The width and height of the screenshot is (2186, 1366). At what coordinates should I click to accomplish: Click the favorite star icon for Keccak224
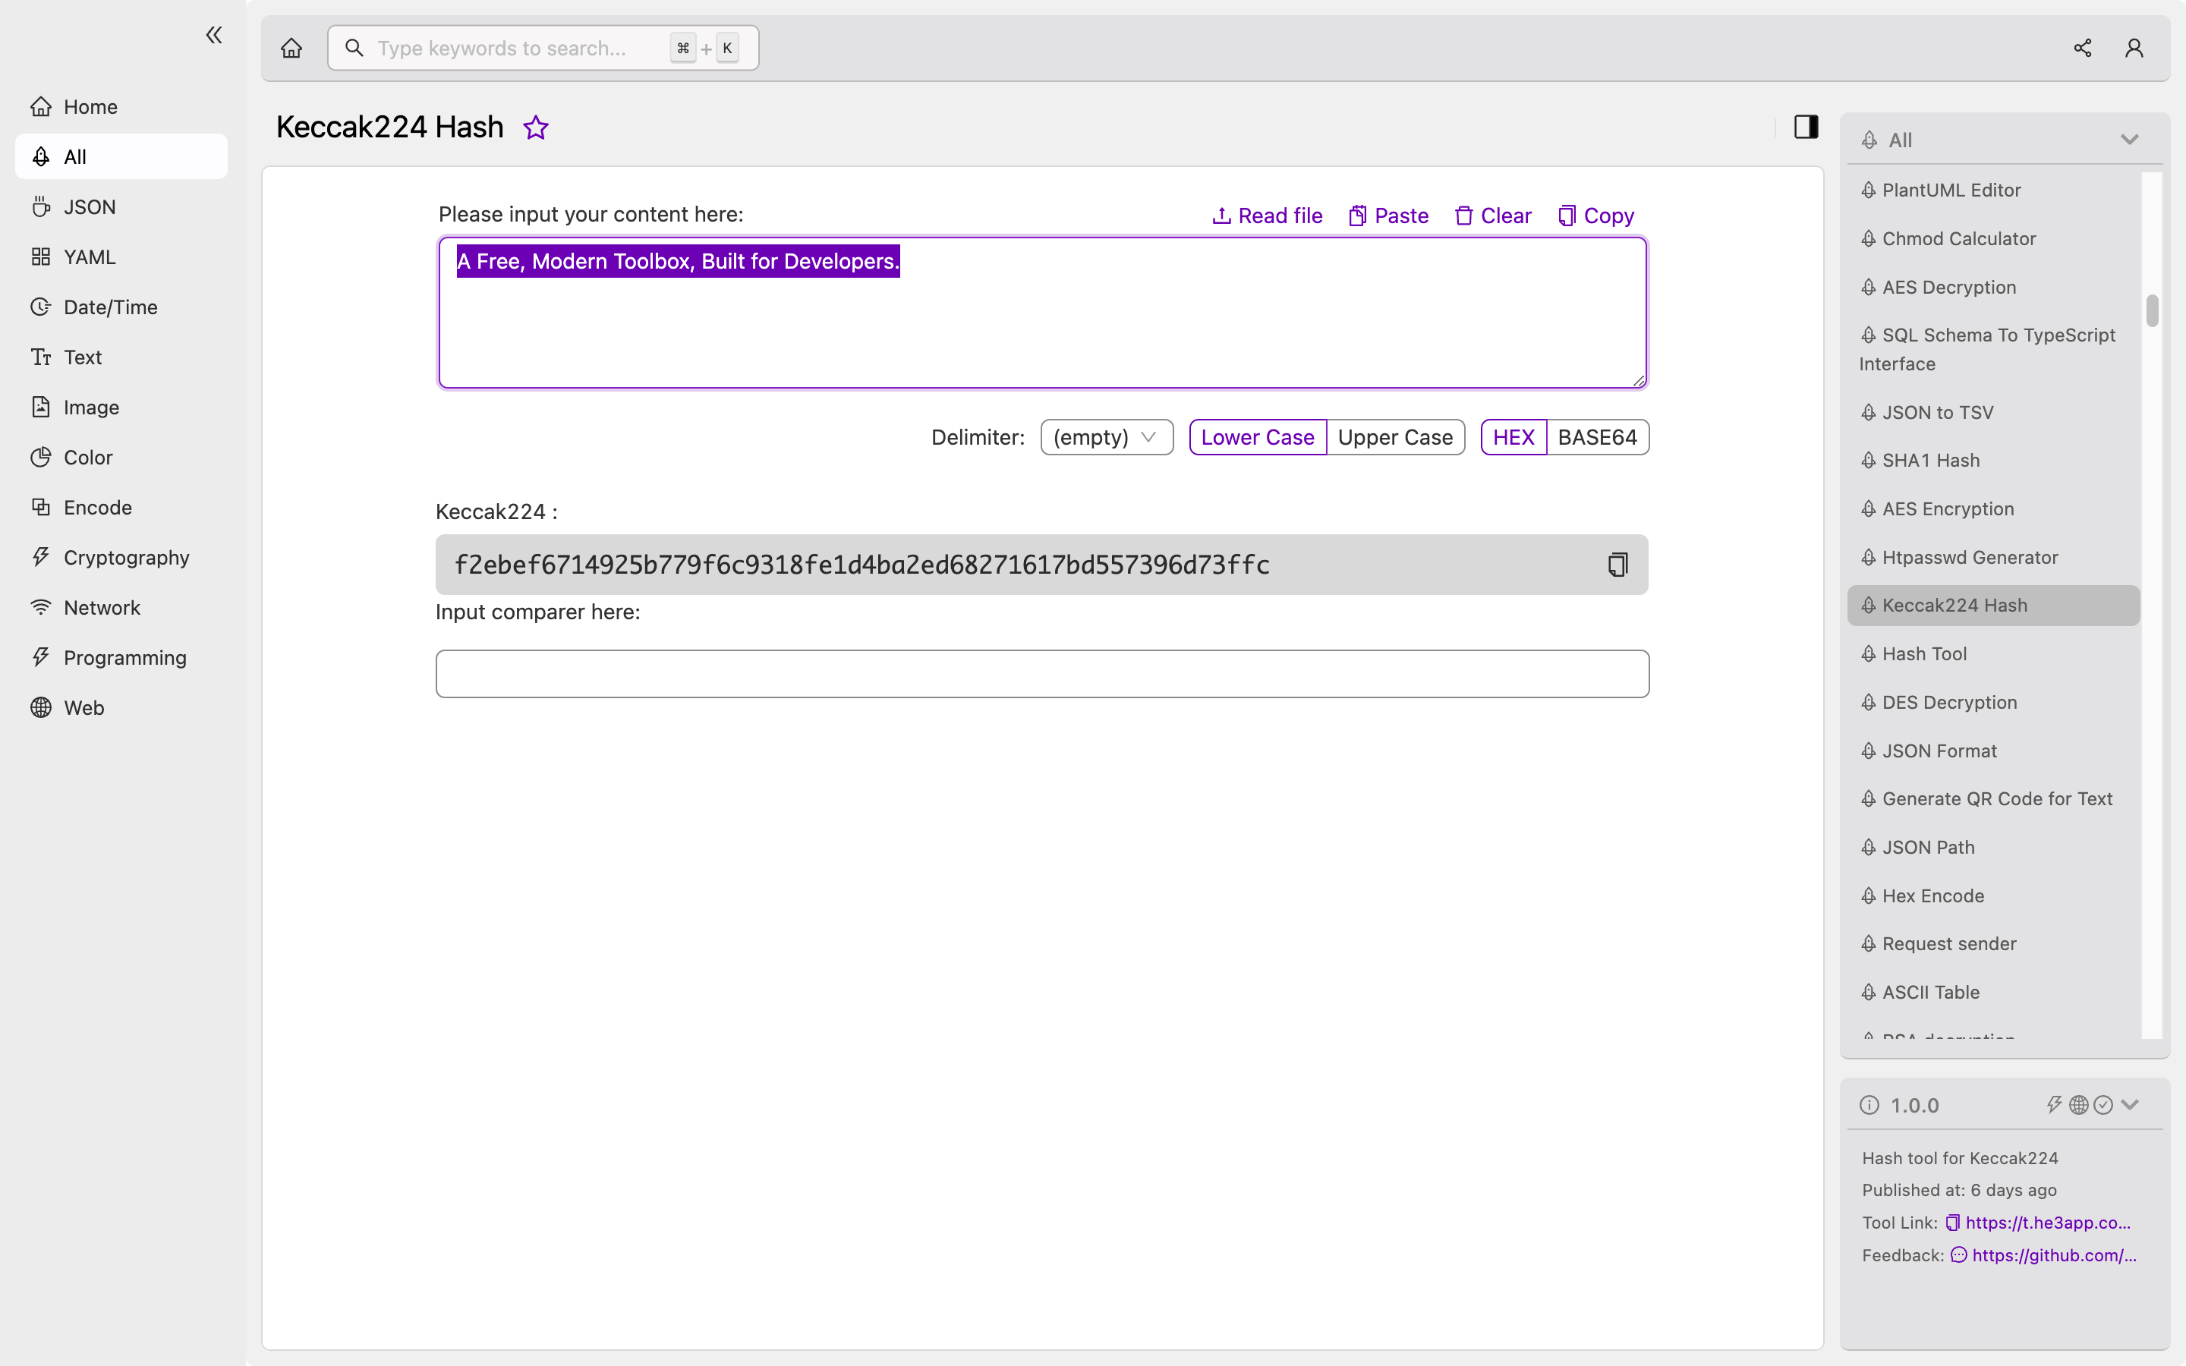[535, 127]
